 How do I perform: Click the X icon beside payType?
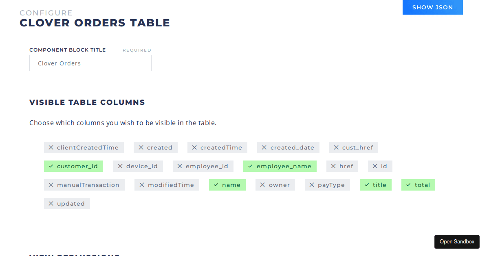[311, 185]
